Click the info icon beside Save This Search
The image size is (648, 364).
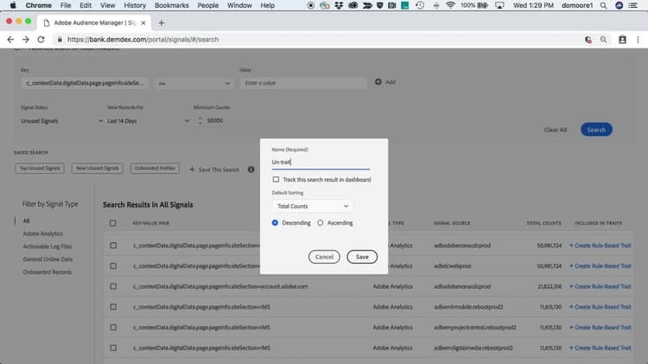[251, 169]
